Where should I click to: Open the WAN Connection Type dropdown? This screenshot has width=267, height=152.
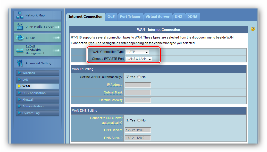click(x=138, y=52)
